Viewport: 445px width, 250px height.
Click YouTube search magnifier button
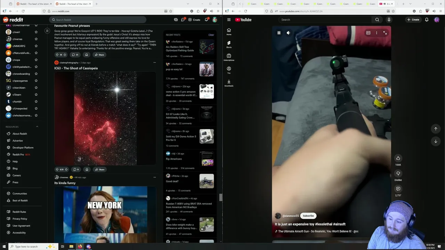coord(377,20)
